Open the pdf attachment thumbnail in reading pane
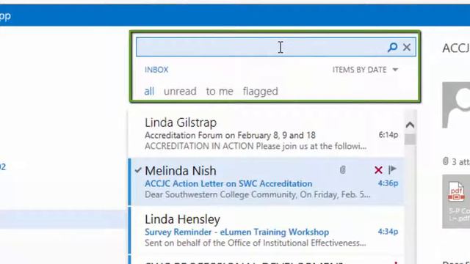Viewport: 470px width, 264px height. (457, 202)
